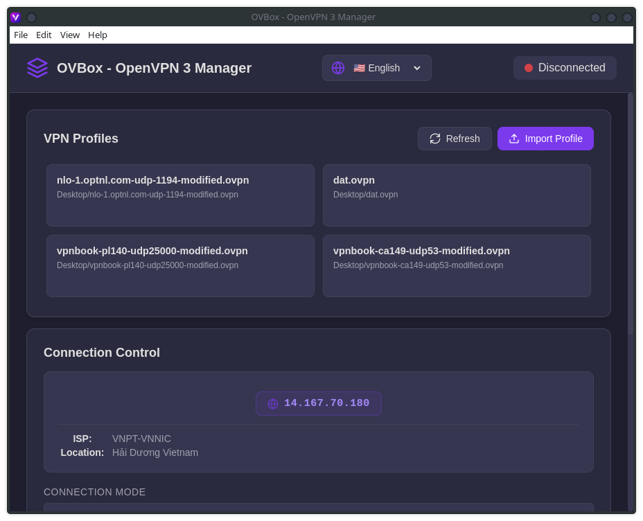Click the OVBox app icon in title bar
The width and height of the screenshot is (643, 521).
click(15, 17)
